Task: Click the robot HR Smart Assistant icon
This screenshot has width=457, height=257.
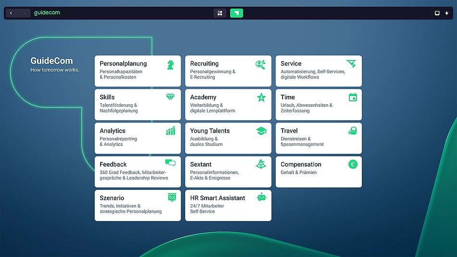Action: tap(261, 197)
